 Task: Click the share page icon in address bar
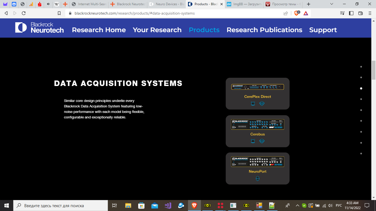point(286,13)
